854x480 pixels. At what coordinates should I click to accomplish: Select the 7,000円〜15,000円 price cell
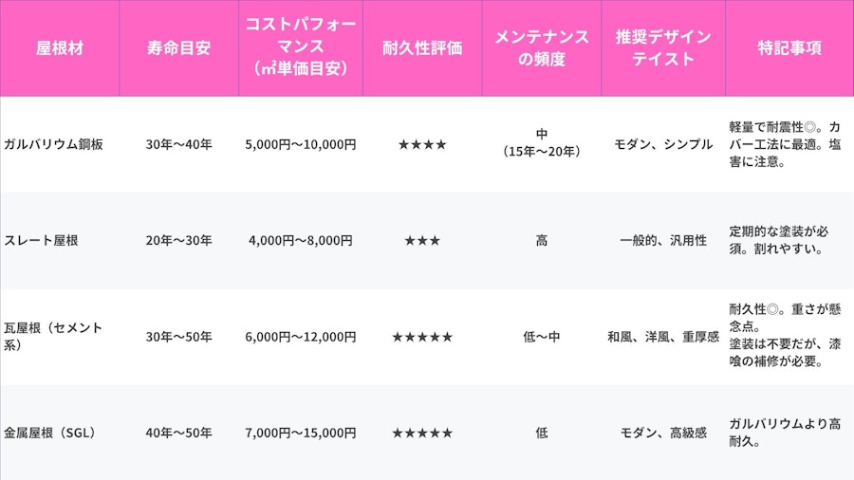pyautogui.click(x=300, y=433)
